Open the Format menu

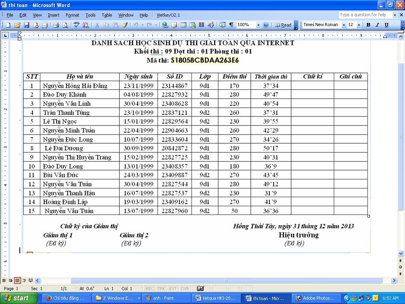[x=72, y=15]
